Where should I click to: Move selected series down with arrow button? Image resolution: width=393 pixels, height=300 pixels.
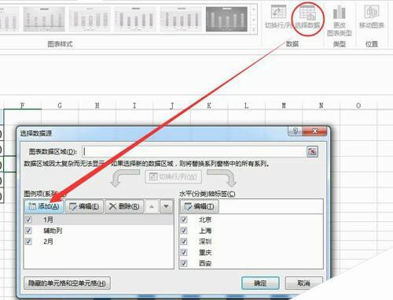(166, 206)
